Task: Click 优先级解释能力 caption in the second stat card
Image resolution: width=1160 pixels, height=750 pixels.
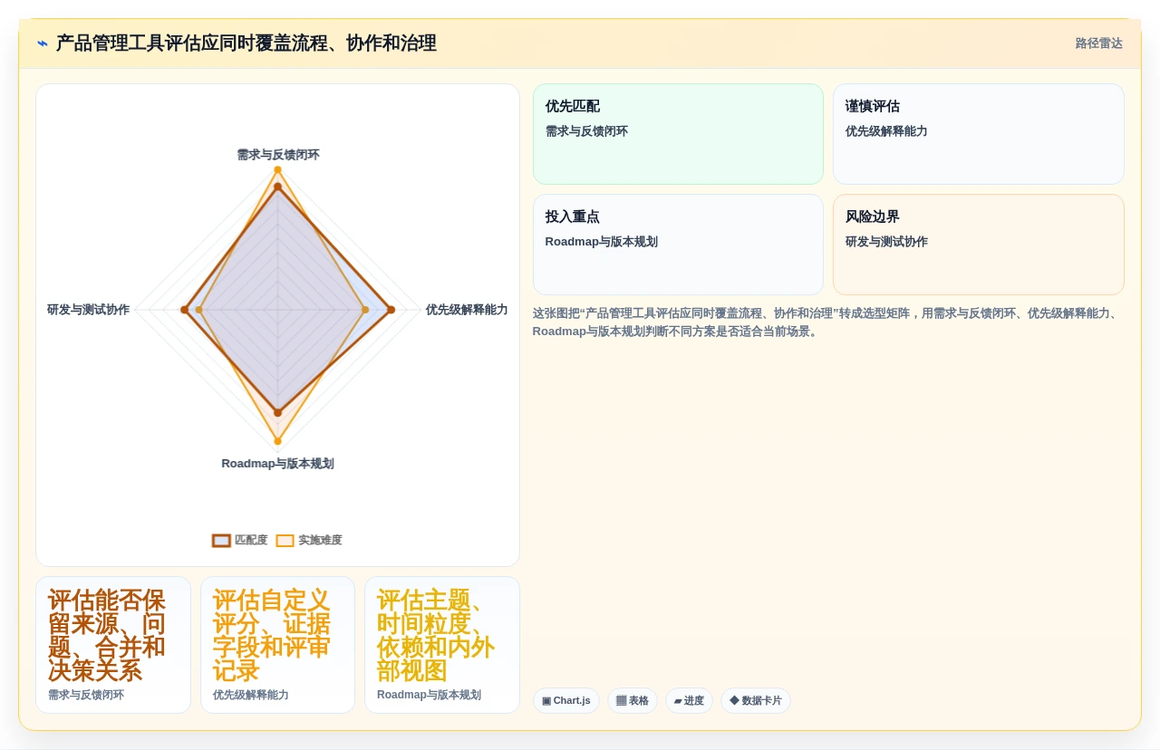Action: 251,696
